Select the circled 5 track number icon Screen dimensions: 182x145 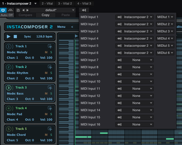point(9,129)
